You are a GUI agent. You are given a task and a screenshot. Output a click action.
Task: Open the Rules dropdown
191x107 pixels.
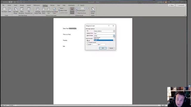coord(61,8)
